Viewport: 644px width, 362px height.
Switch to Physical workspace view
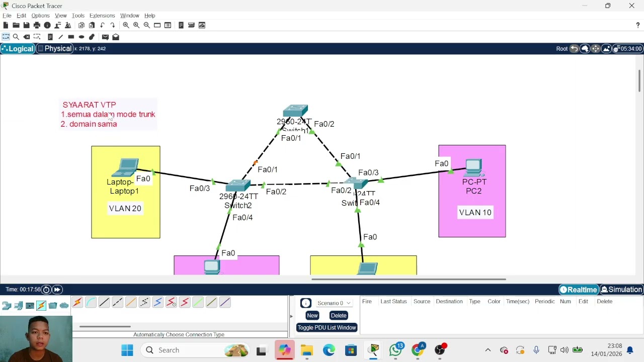pyautogui.click(x=54, y=49)
